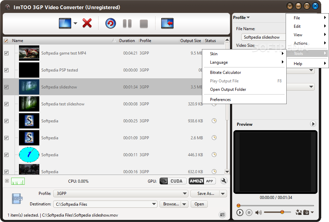Uncheck Softpedia slideshow row checkbox
The height and width of the screenshot is (222, 329).
coord(6,87)
